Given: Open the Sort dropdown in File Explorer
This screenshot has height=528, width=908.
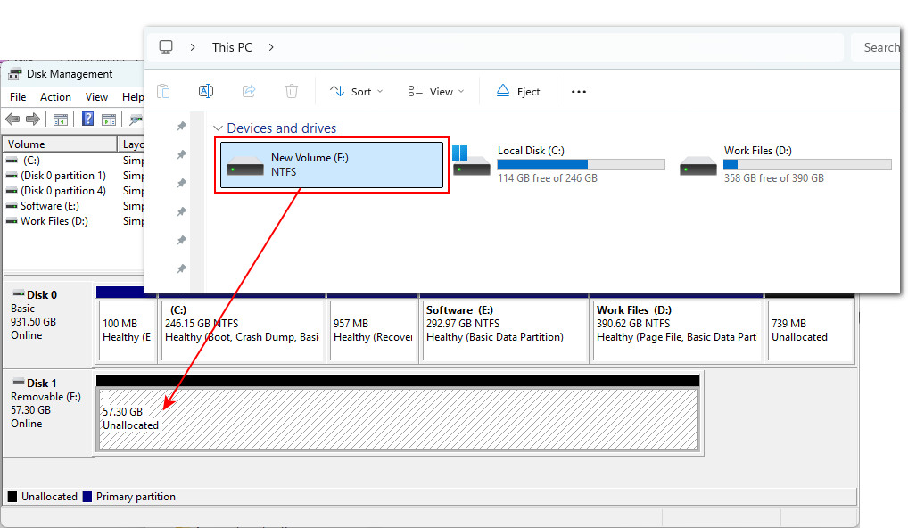Looking at the screenshot, I should click(356, 92).
